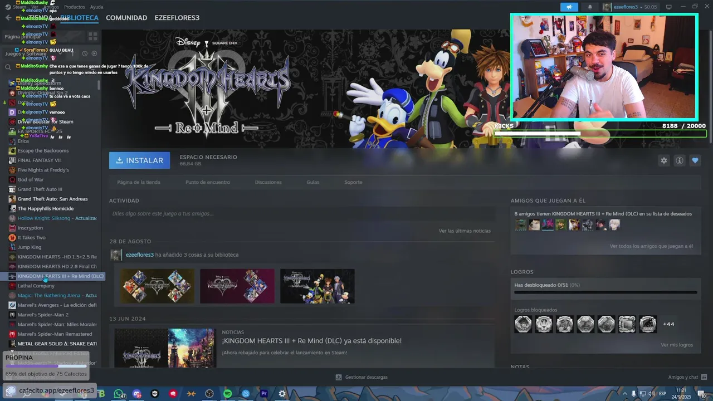The height and width of the screenshot is (401, 713).
Task: Open Spotify from the taskbar
Action: 227,394
